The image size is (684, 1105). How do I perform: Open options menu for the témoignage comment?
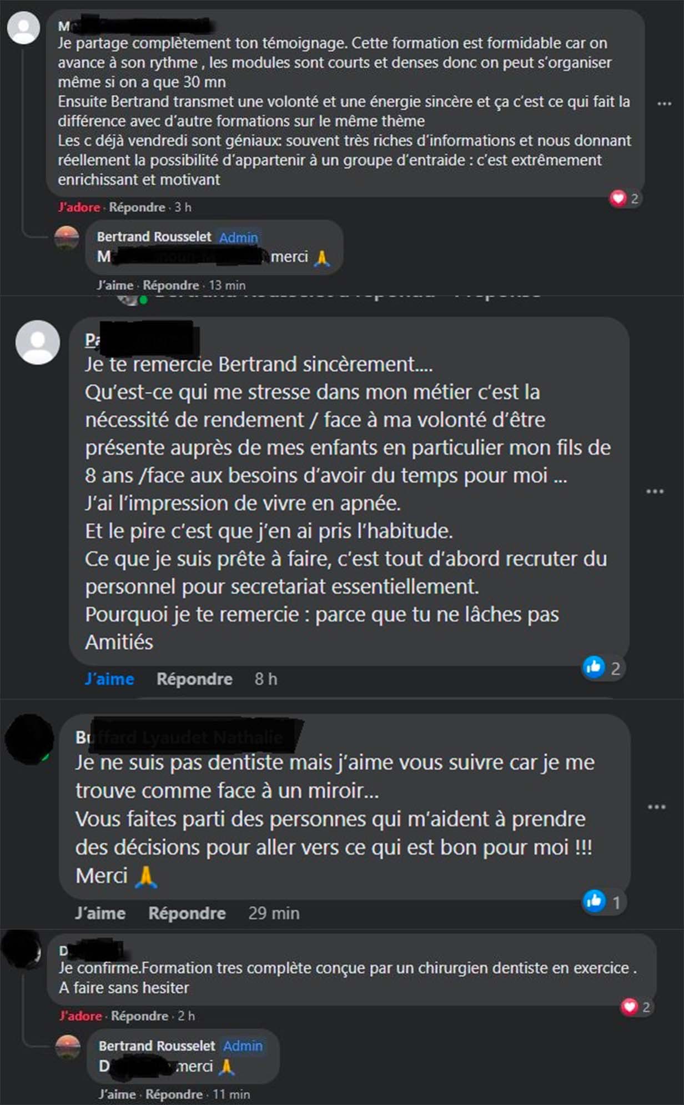pyautogui.click(x=664, y=103)
